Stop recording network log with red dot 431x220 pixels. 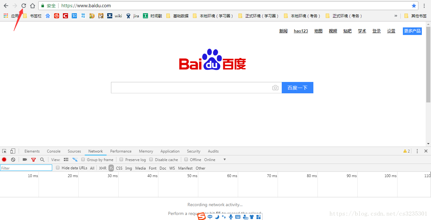(4, 160)
